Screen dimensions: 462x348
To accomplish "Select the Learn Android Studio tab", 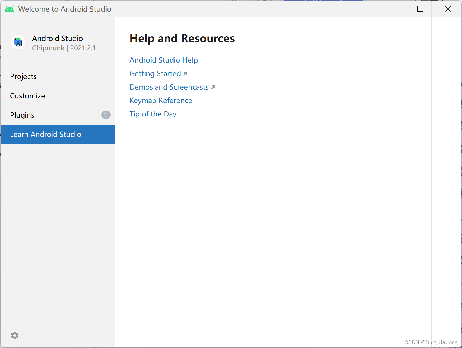I will coord(58,134).
